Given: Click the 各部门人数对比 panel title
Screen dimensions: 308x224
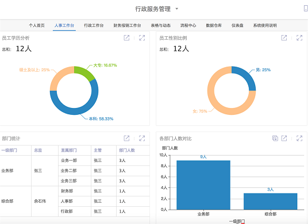Looking at the screenshot, I should point(175,138).
